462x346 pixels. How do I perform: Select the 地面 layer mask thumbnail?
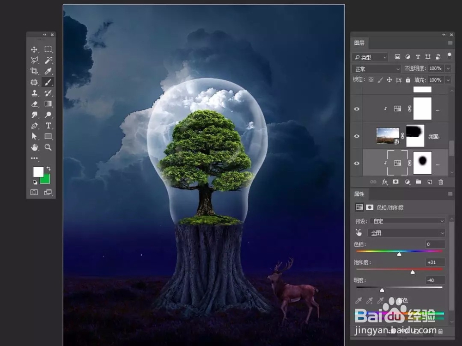[414, 135]
